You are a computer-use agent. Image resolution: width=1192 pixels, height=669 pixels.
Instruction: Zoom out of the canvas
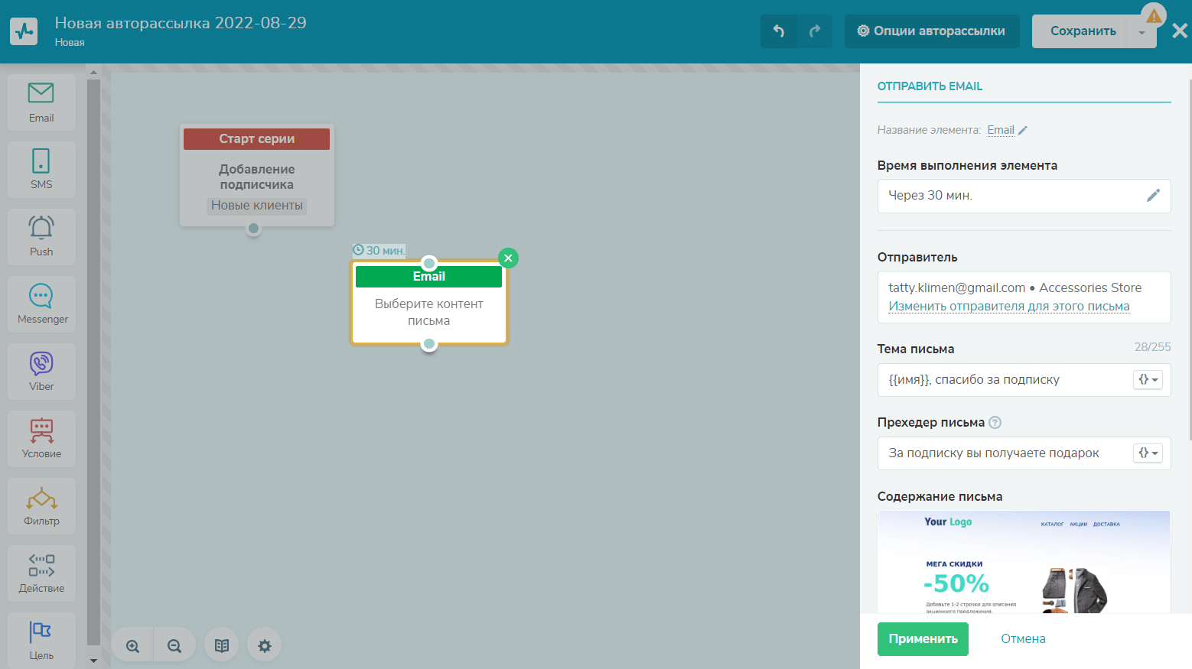174,646
